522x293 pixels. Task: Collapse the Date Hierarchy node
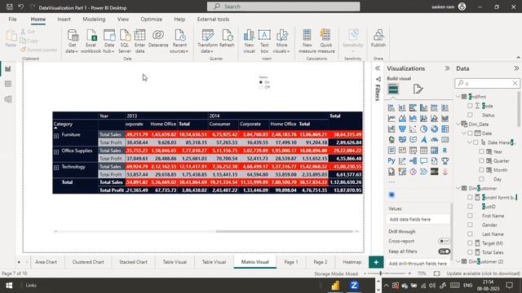(470, 142)
